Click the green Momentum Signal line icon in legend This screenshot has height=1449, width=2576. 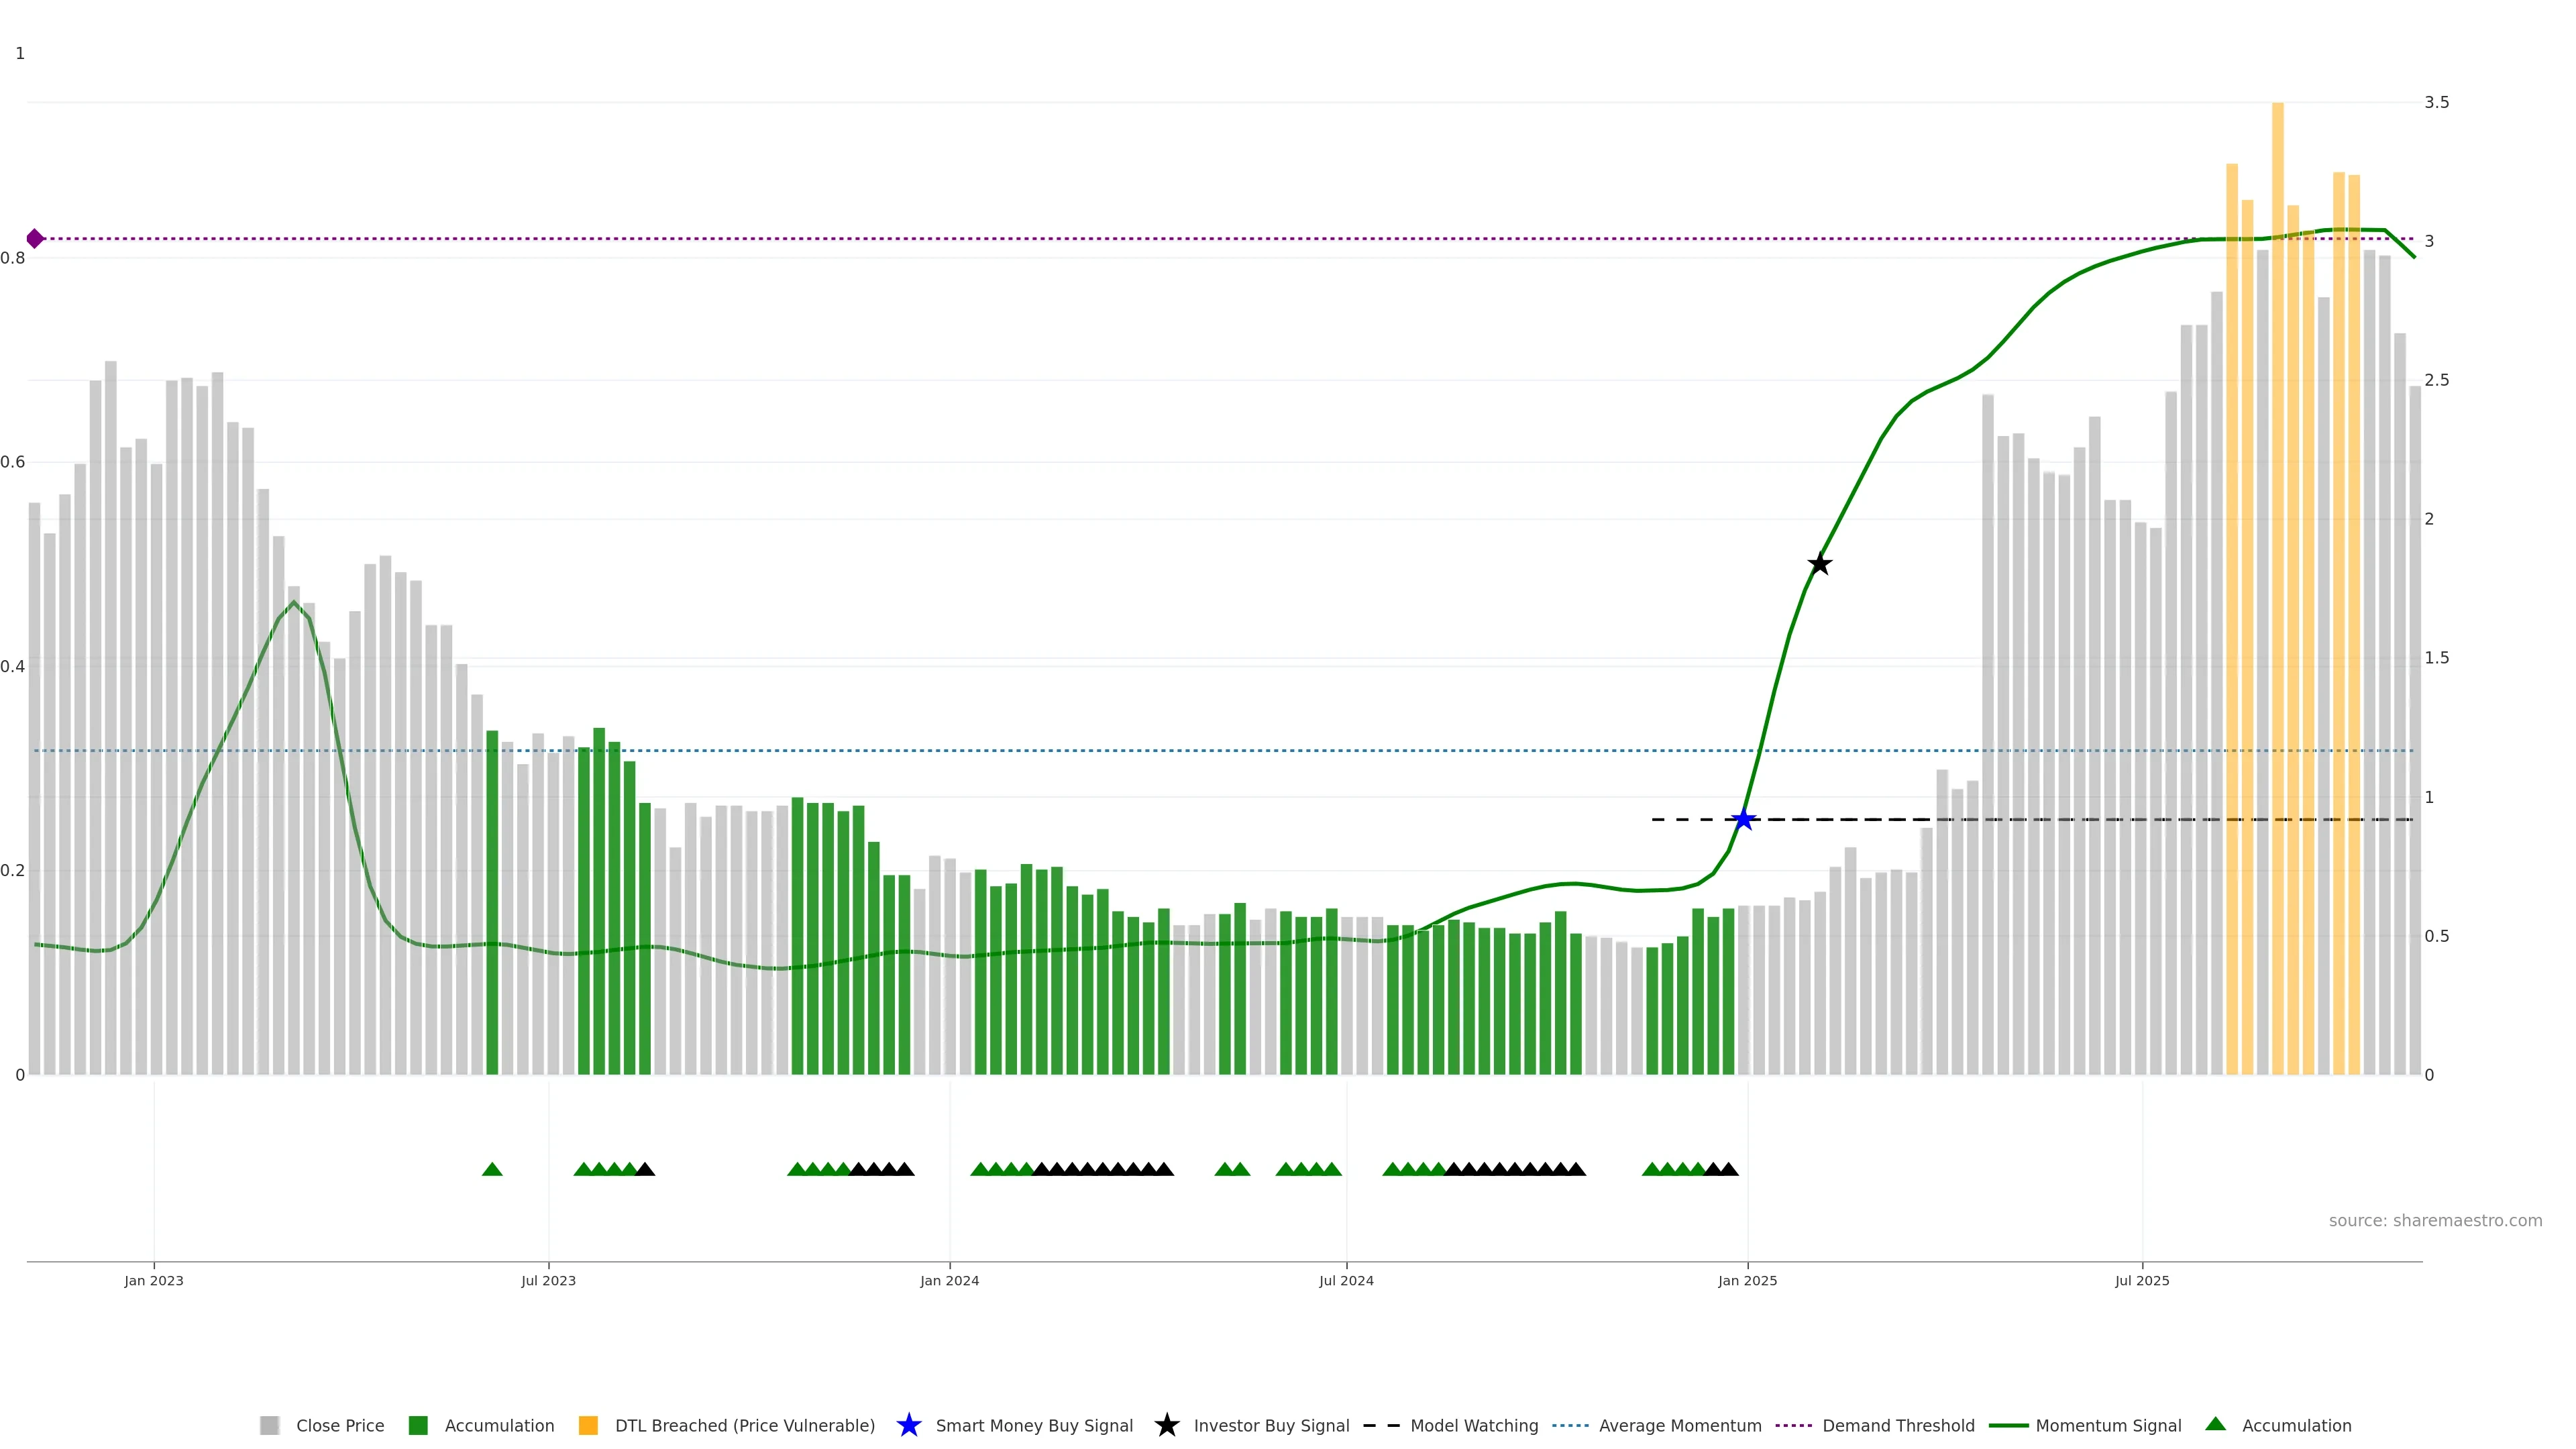coord(2008,1425)
